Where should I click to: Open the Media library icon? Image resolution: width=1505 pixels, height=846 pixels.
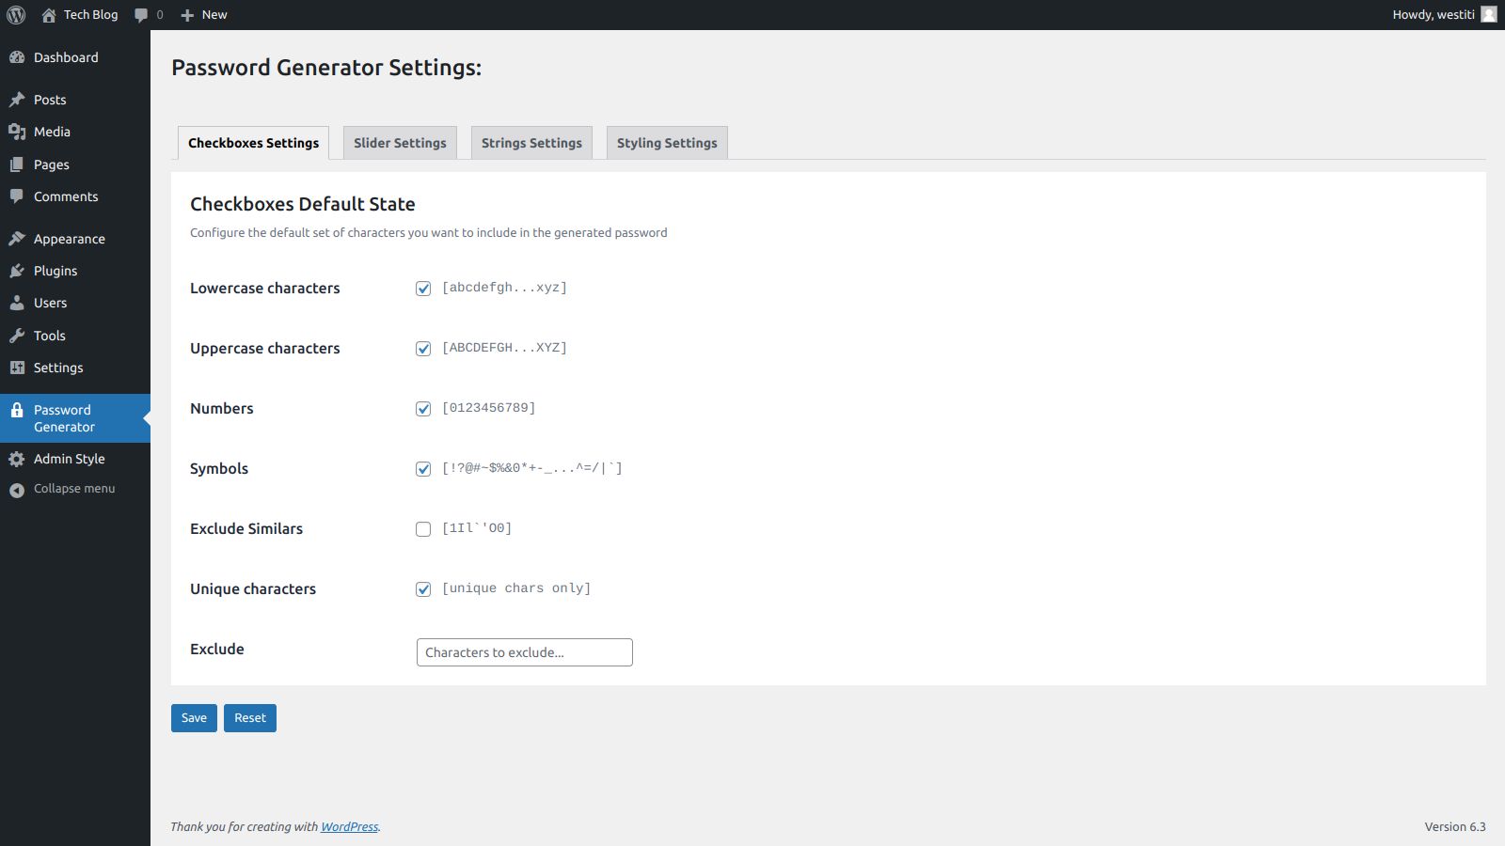pyautogui.click(x=17, y=132)
